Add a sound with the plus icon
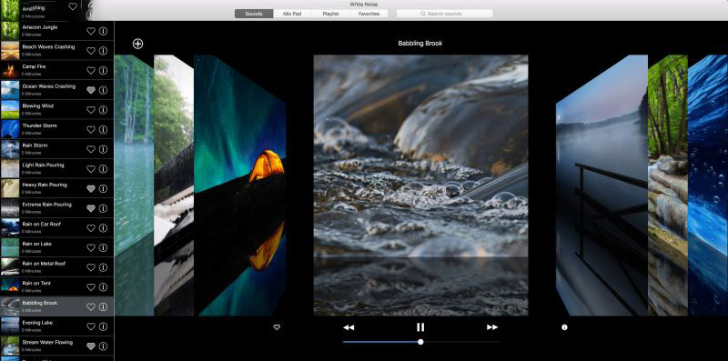Screen dimensions: 728x361 point(138,44)
